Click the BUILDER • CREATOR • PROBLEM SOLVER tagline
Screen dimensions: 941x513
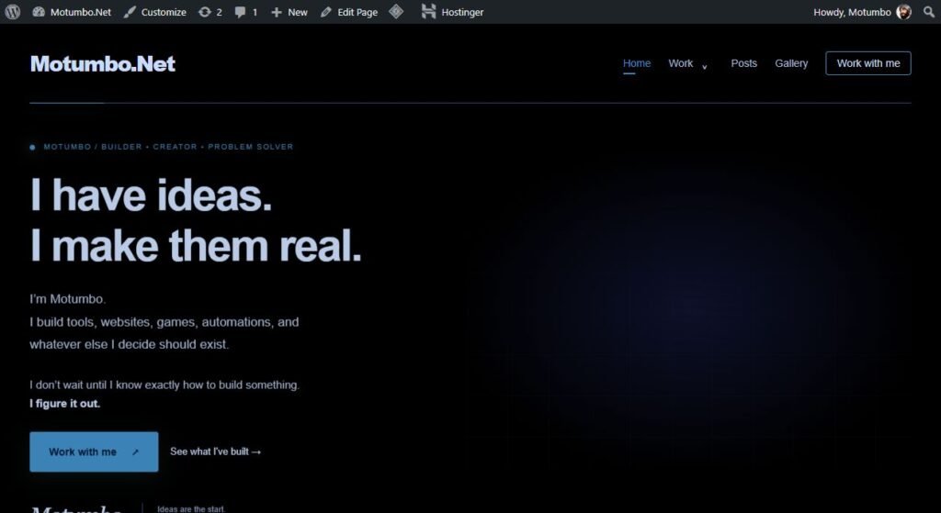click(198, 146)
